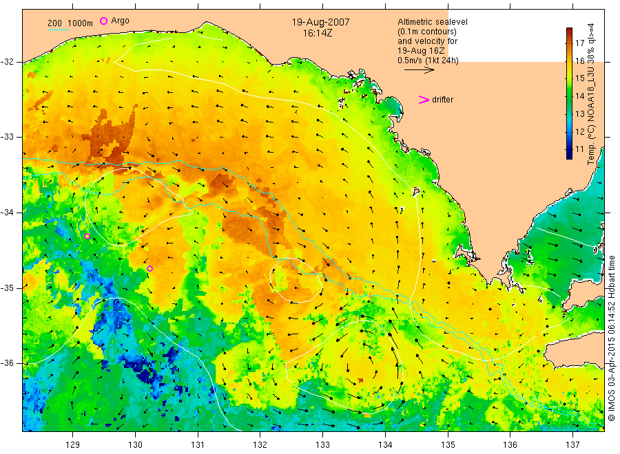Viewport: 620px width, 454px height.
Task: Click the longitude axis label '130'
Action: point(135,445)
